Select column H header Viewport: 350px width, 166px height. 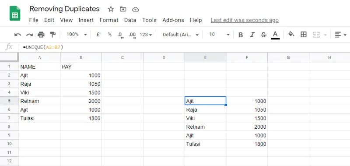tap(329, 58)
